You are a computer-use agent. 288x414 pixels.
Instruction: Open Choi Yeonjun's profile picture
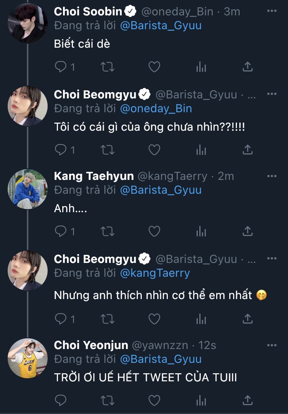pos(28,358)
